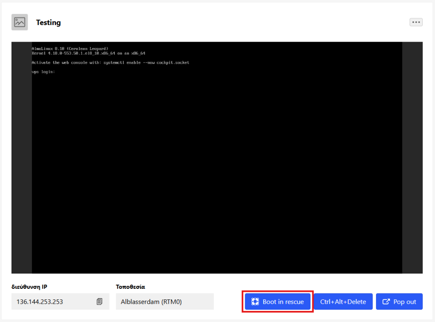Viewport: 435px width, 322px height.
Task: Focus the console at vps login prompt
Action: 43,72
